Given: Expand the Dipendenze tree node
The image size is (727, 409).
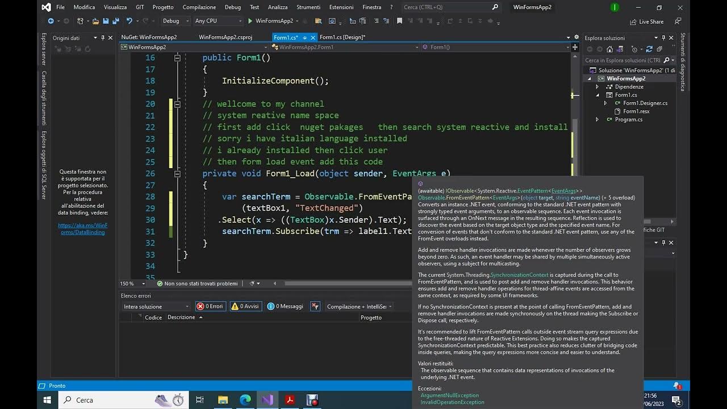Looking at the screenshot, I should pos(597,87).
